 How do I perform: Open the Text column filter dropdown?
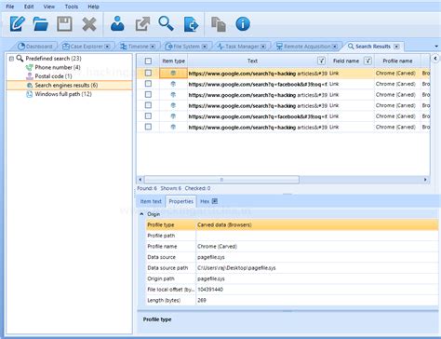[321, 61]
